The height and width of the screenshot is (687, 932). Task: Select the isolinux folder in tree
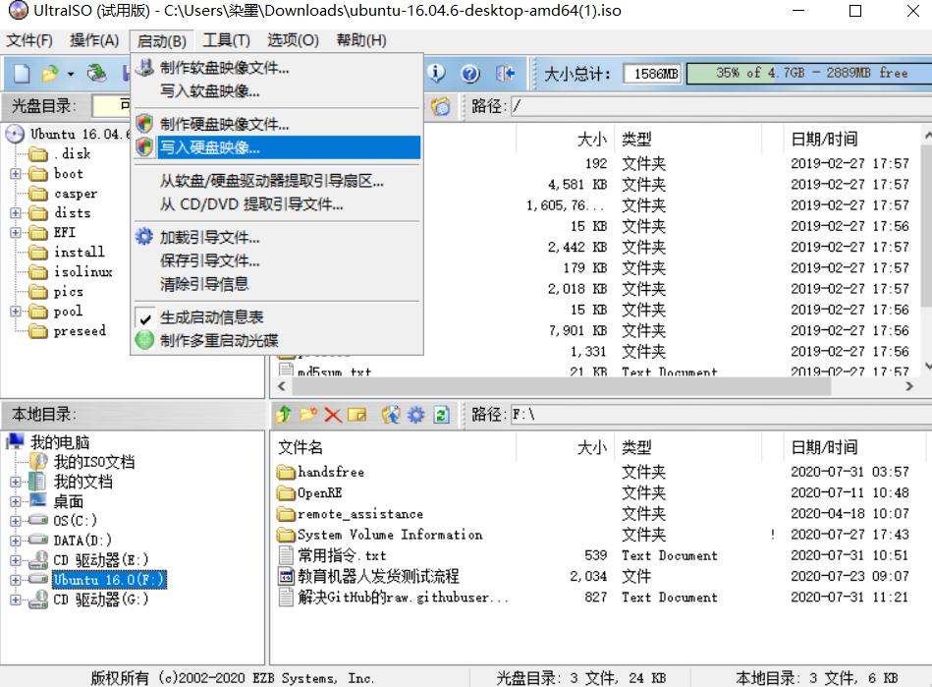click(x=82, y=272)
